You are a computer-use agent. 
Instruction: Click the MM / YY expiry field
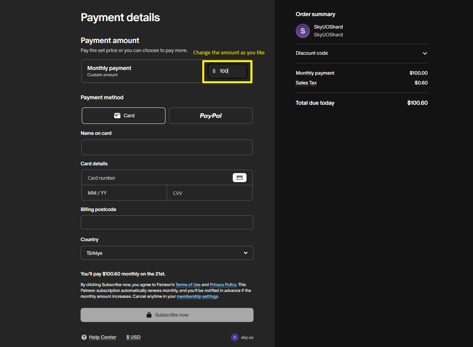click(124, 193)
